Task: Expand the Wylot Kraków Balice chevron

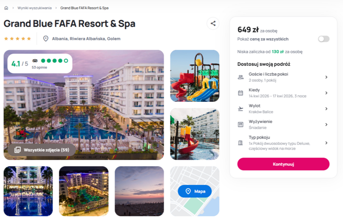Action: coord(326,109)
